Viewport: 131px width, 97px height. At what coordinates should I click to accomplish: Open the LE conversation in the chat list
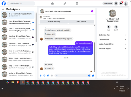click(18, 15)
